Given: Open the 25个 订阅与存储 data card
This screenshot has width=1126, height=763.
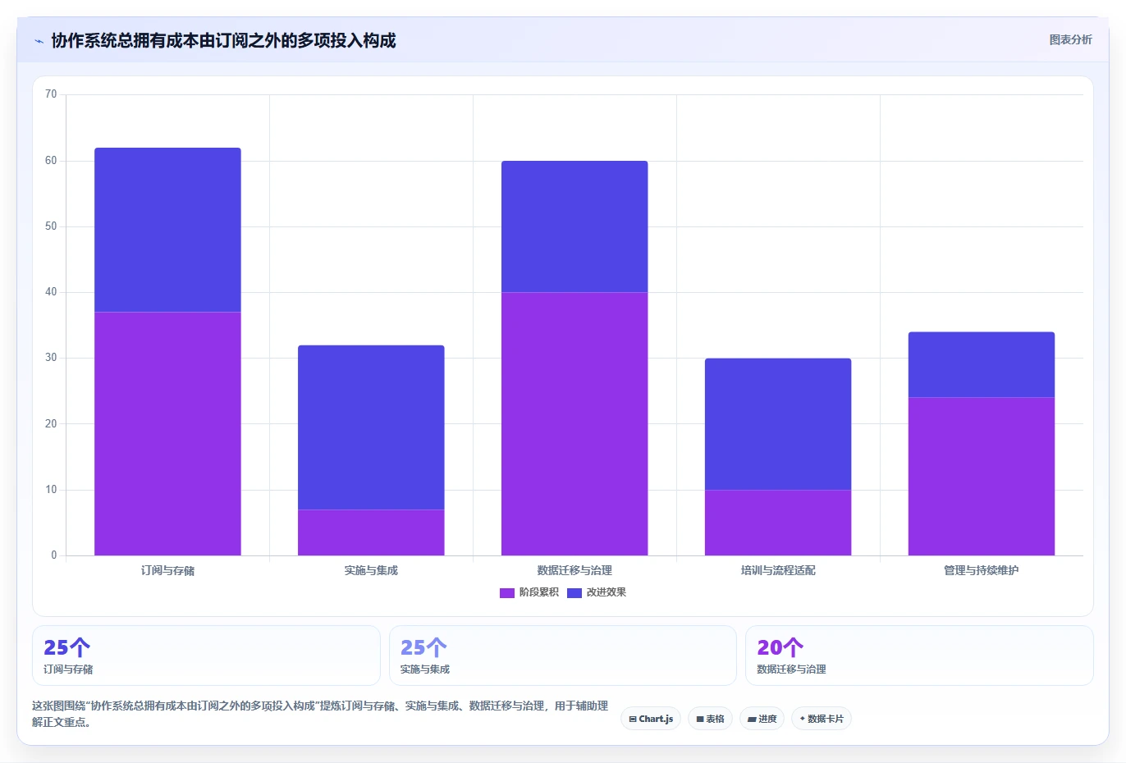Looking at the screenshot, I should click(x=206, y=656).
